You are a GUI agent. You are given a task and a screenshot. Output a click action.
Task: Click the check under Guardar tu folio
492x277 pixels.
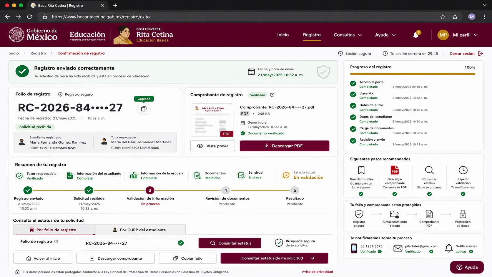(361, 194)
